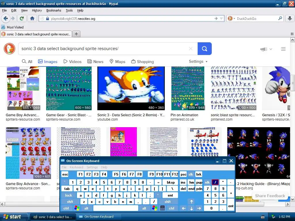The height and width of the screenshot is (221, 295).
Task: Clear the search query with X icon
Action: (191, 49)
